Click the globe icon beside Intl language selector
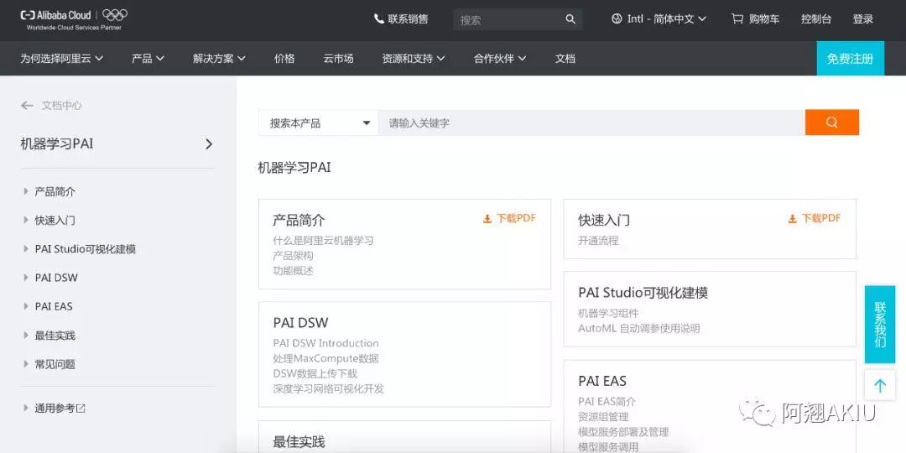The width and height of the screenshot is (906, 453). point(617,19)
